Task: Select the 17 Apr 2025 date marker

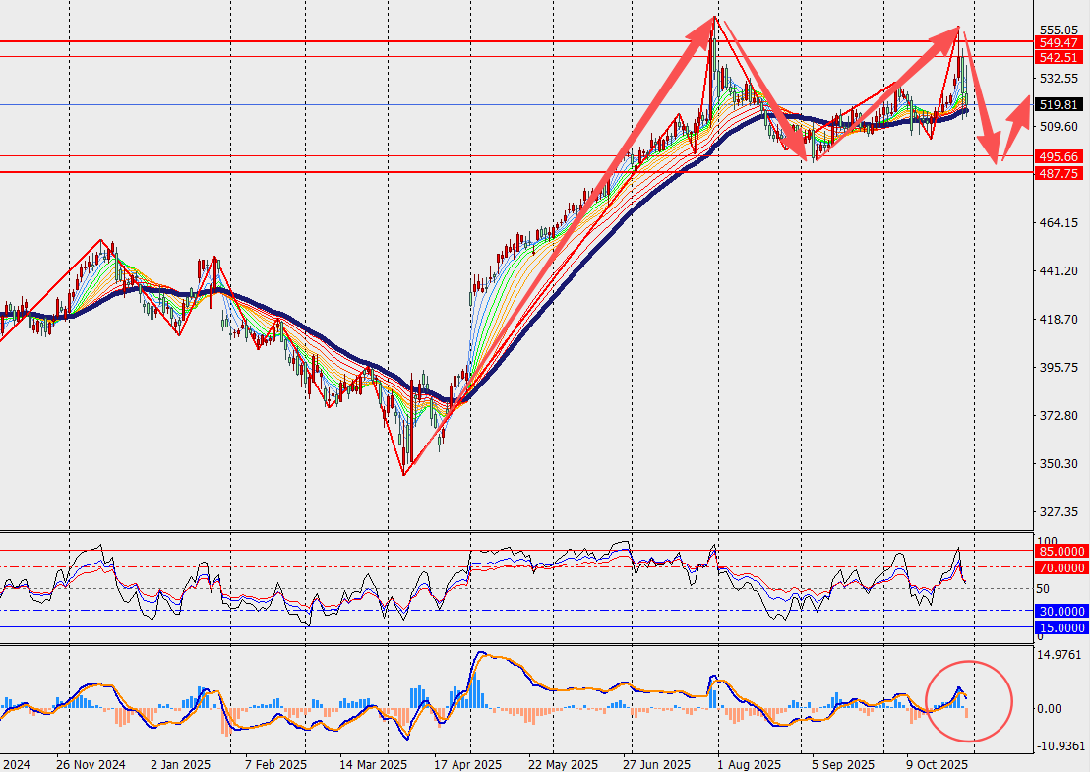Action: tap(468, 764)
